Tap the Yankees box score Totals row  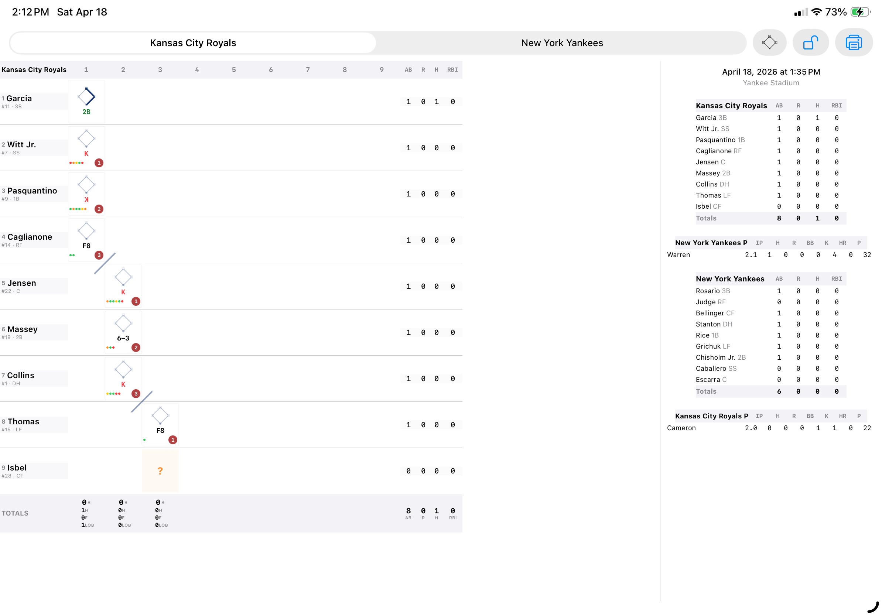pyautogui.click(x=770, y=391)
